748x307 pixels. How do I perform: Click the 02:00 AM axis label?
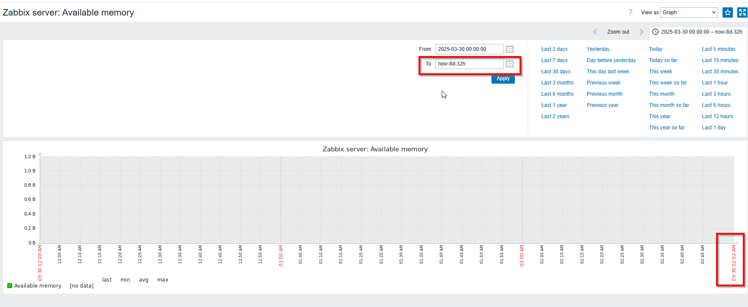[522, 256]
